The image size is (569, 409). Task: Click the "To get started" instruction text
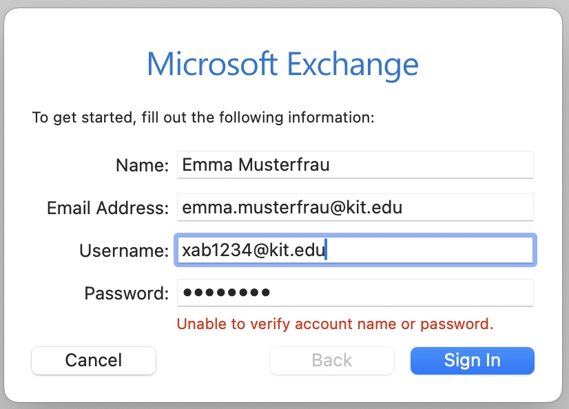click(x=203, y=118)
